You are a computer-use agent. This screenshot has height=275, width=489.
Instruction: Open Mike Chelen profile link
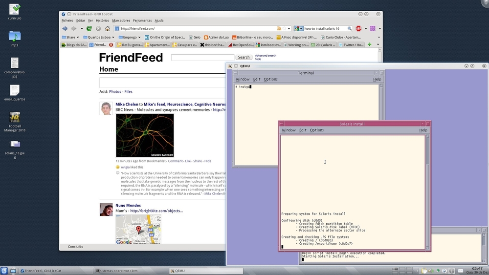(127, 105)
